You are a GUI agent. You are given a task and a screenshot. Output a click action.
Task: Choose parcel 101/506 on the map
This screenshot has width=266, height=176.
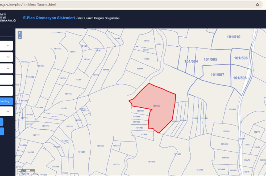(241, 58)
